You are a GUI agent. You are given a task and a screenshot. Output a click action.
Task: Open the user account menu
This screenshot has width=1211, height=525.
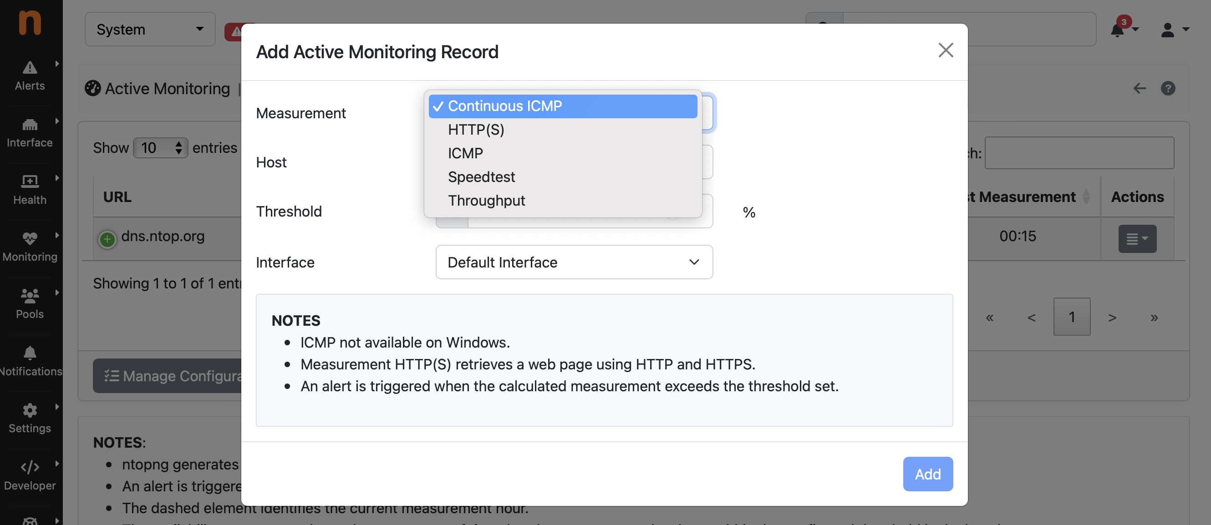1174,30
